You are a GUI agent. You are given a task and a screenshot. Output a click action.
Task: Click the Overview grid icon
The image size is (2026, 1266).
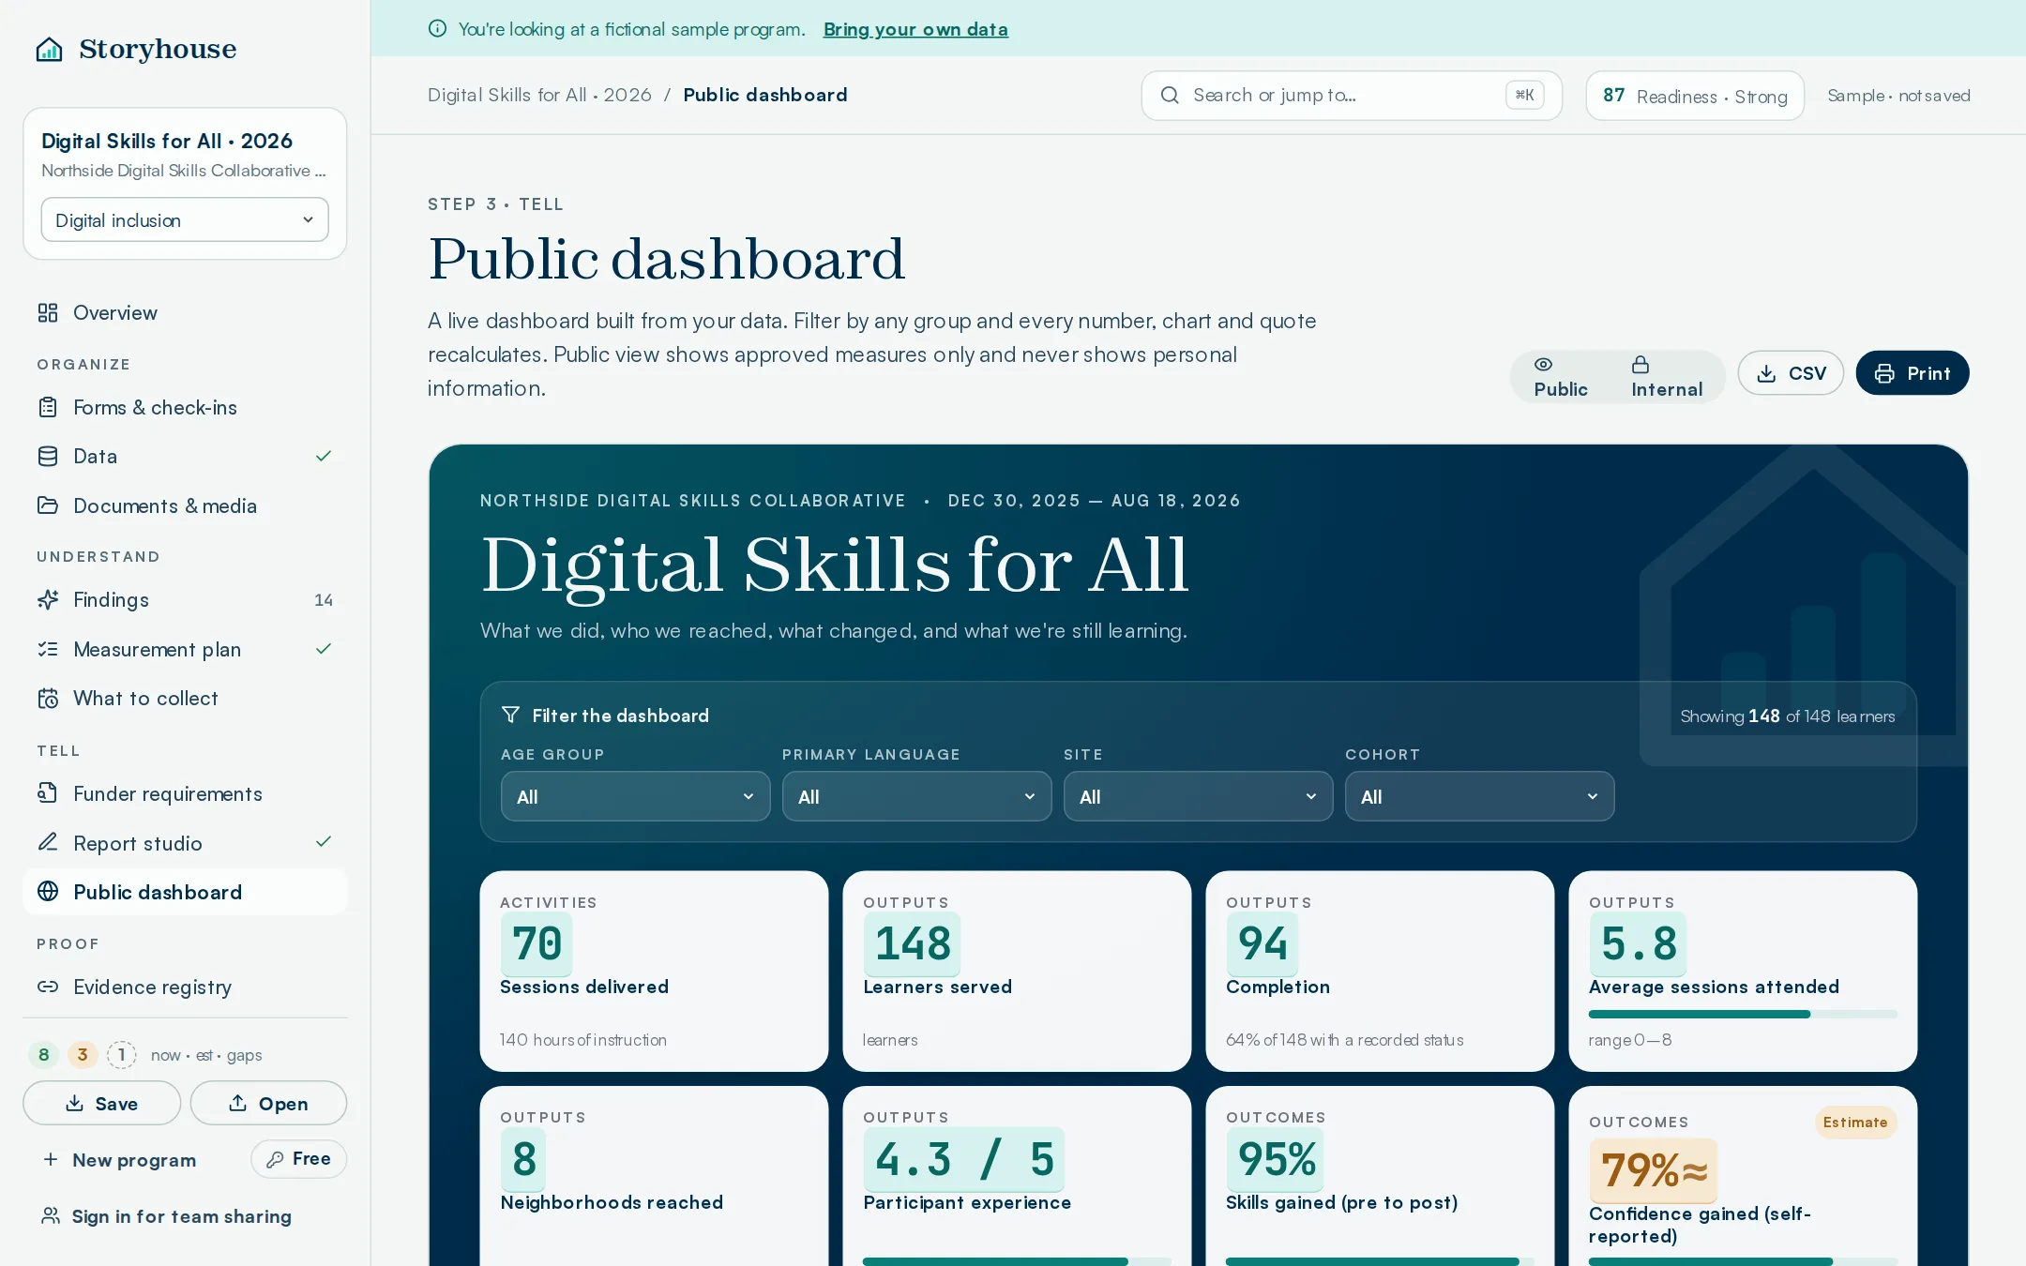[48, 313]
